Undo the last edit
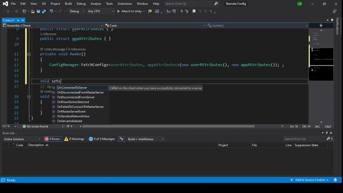Screen dimensions: 343x193 coord(51,11)
